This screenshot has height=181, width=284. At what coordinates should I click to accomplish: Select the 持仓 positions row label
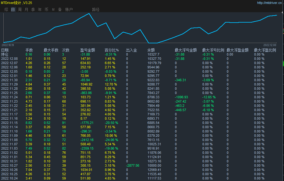pos(5,54)
